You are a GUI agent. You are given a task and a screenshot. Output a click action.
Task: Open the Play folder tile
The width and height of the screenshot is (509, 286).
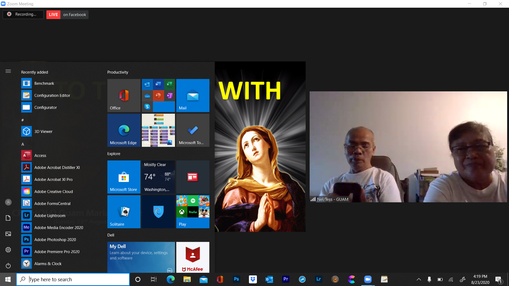pos(193,212)
